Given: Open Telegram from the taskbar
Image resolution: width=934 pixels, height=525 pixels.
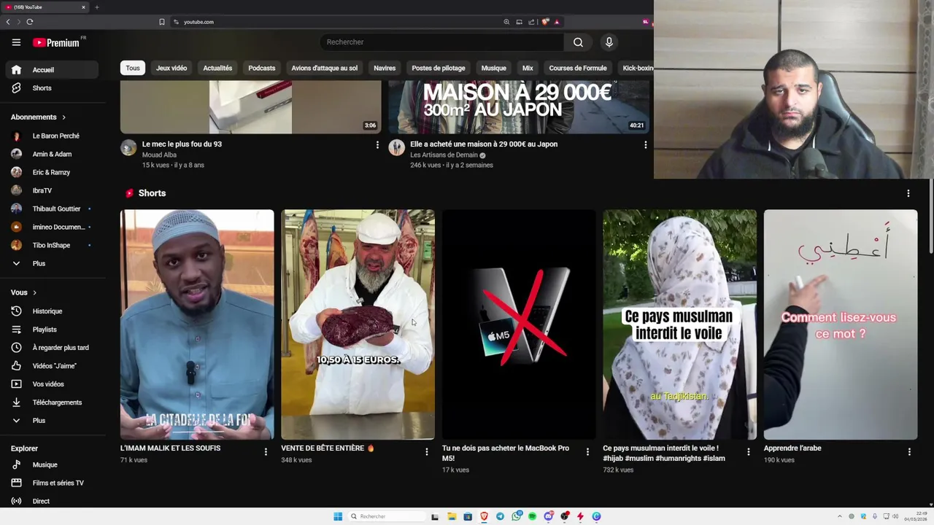Looking at the screenshot, I should coord(500,516).
